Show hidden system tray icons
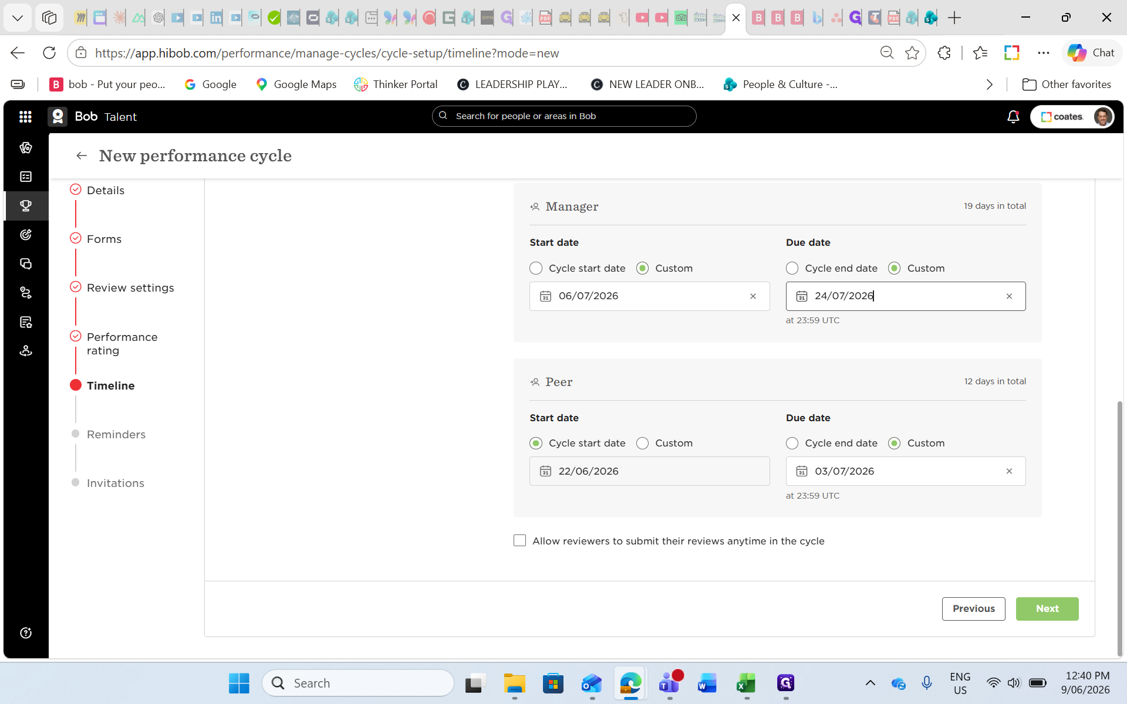 870,683
